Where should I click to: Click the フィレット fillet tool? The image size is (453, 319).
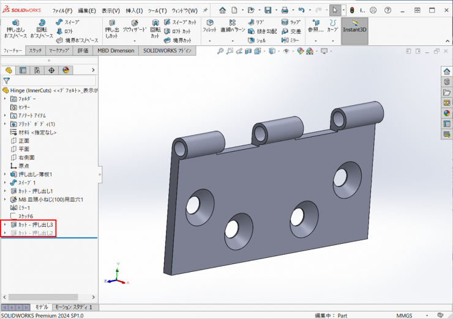click(x=209, y=25)
